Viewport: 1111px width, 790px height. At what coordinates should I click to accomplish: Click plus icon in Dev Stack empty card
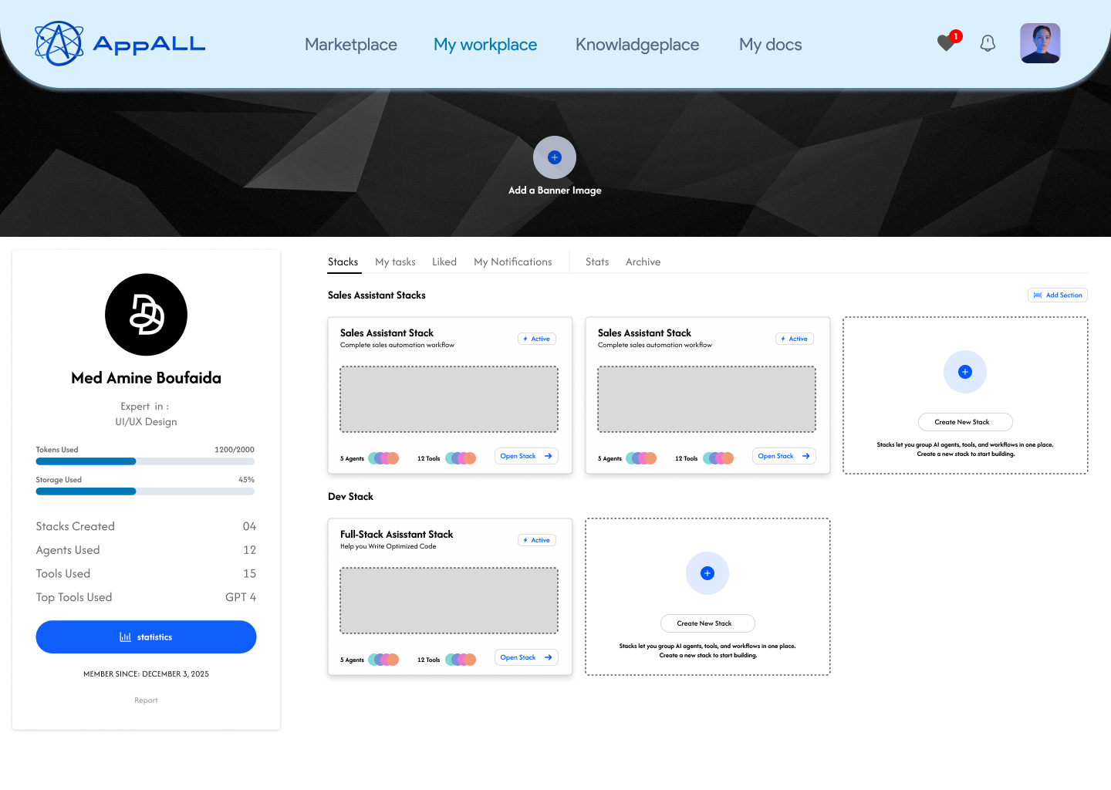point(707,573)
